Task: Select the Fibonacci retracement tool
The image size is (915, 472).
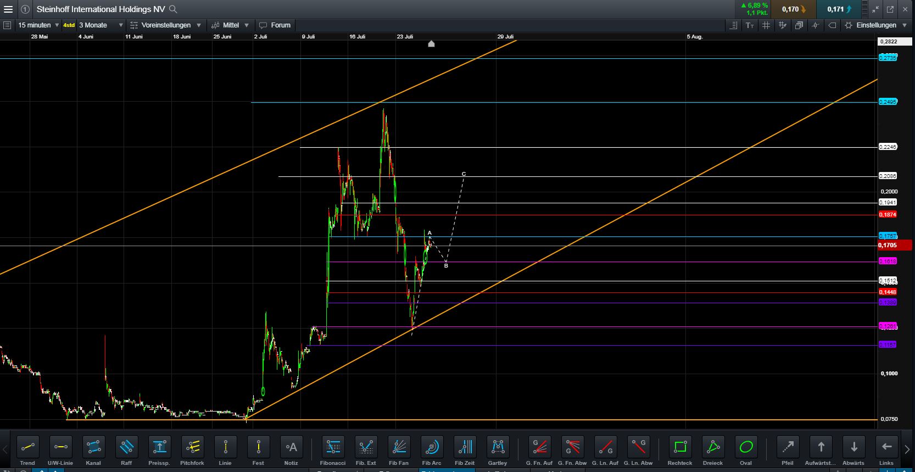Action: point(333,447)
